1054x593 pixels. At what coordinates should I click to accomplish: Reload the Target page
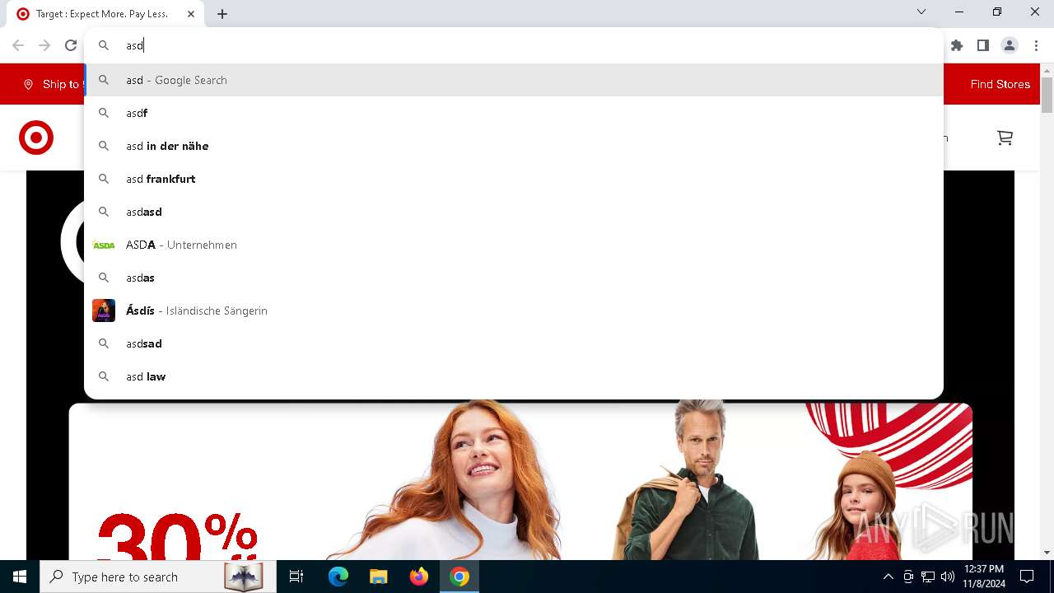[x=71, y=45]
